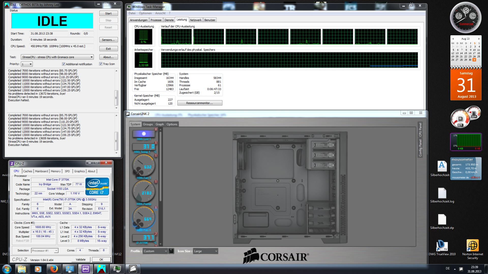
Task: Open Firefox from the taskbar
Action: point(54,269)
